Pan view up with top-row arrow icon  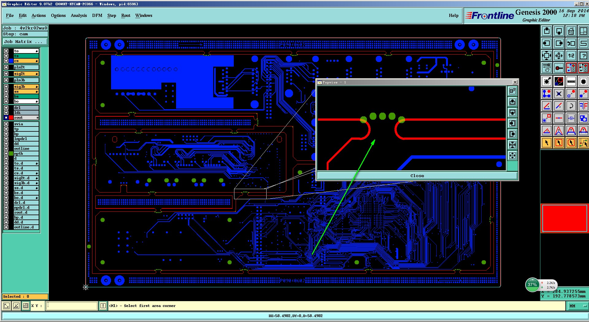(x=547, y=31)
